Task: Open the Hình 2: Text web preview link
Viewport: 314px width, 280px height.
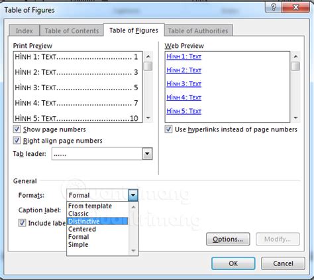Action: click(x=183, y=70)
